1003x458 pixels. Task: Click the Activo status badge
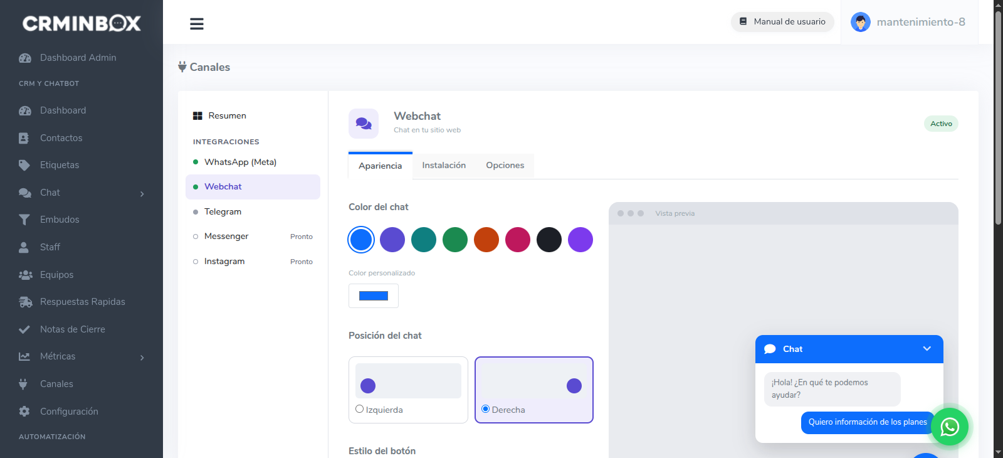click(941, 124)
